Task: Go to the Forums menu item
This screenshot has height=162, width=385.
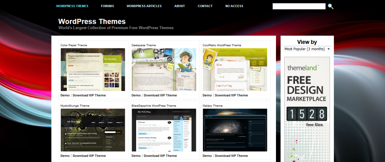Action: click(x=107, y=6)
